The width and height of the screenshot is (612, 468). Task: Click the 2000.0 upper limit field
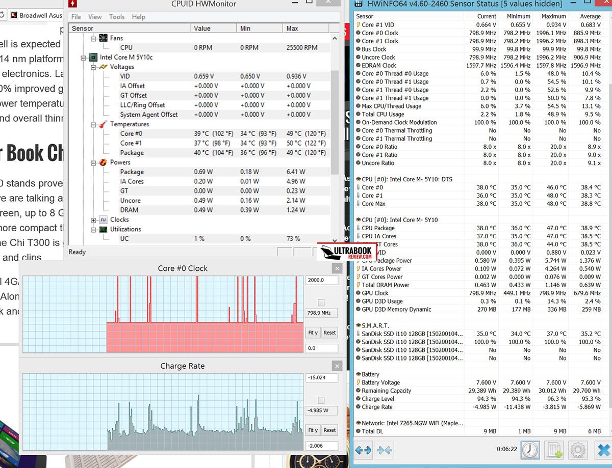coord(322,280)
